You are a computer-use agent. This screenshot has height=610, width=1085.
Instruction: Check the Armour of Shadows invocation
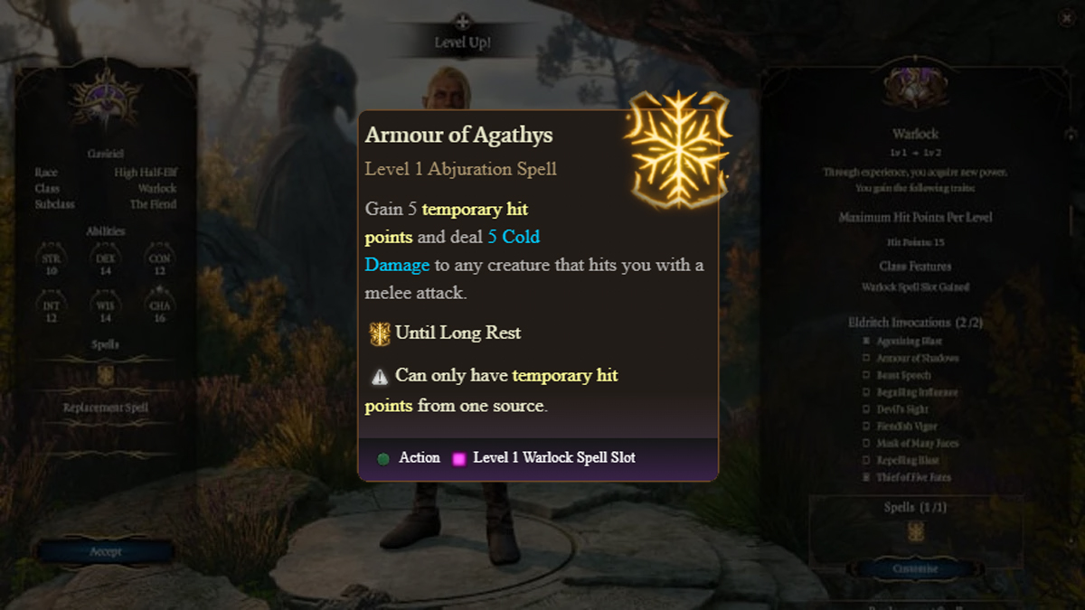click(x=866, y=359)
